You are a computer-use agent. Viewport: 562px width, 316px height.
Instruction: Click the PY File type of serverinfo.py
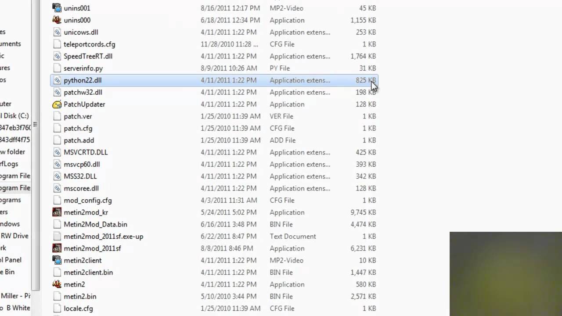click(x=280, y=68)
